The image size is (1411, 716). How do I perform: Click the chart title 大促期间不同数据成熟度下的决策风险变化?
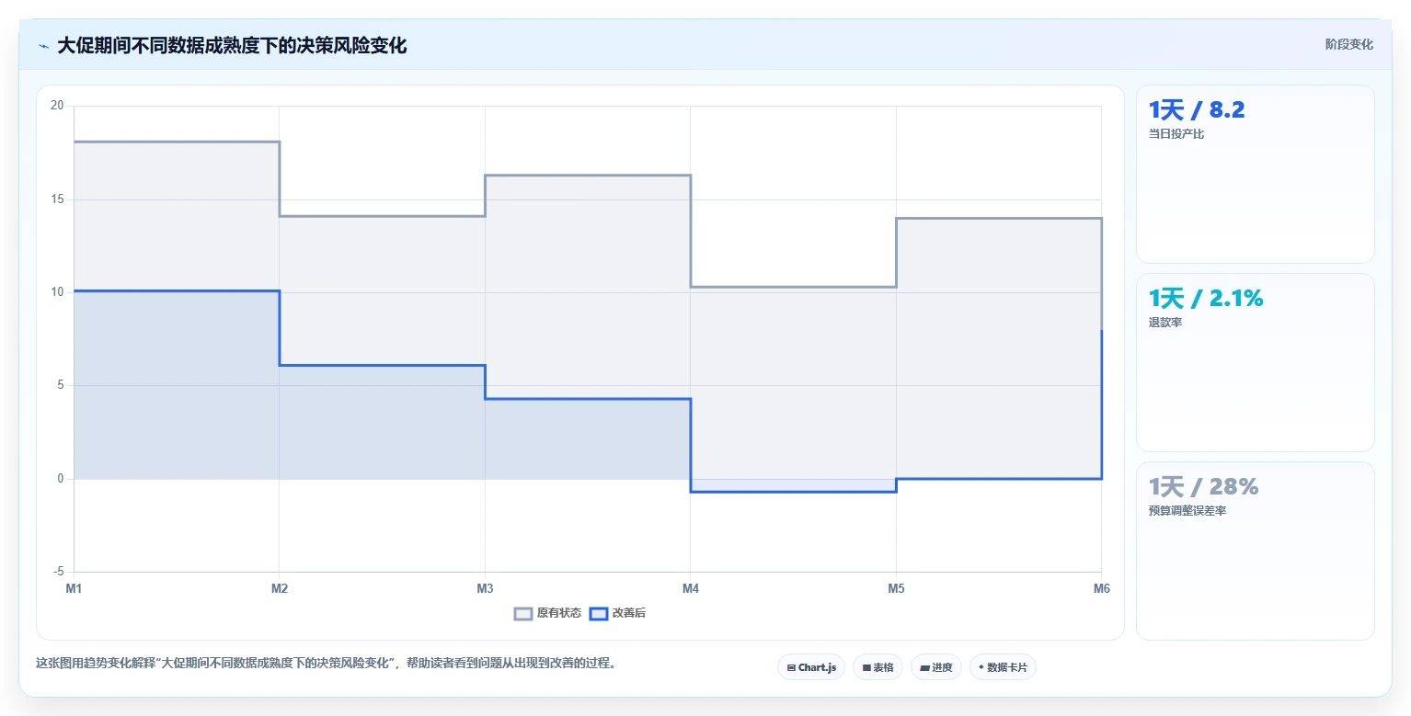tap(232, 45)
